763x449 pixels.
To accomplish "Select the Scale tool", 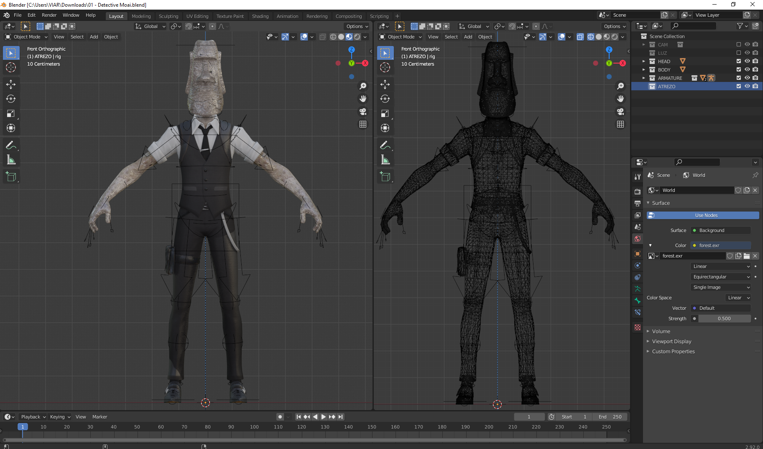I will [x=11, y=113].
